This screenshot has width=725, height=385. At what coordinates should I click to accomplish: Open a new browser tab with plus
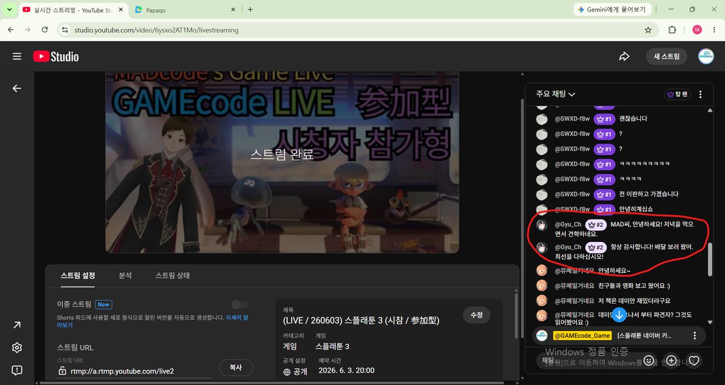point(250,10)
